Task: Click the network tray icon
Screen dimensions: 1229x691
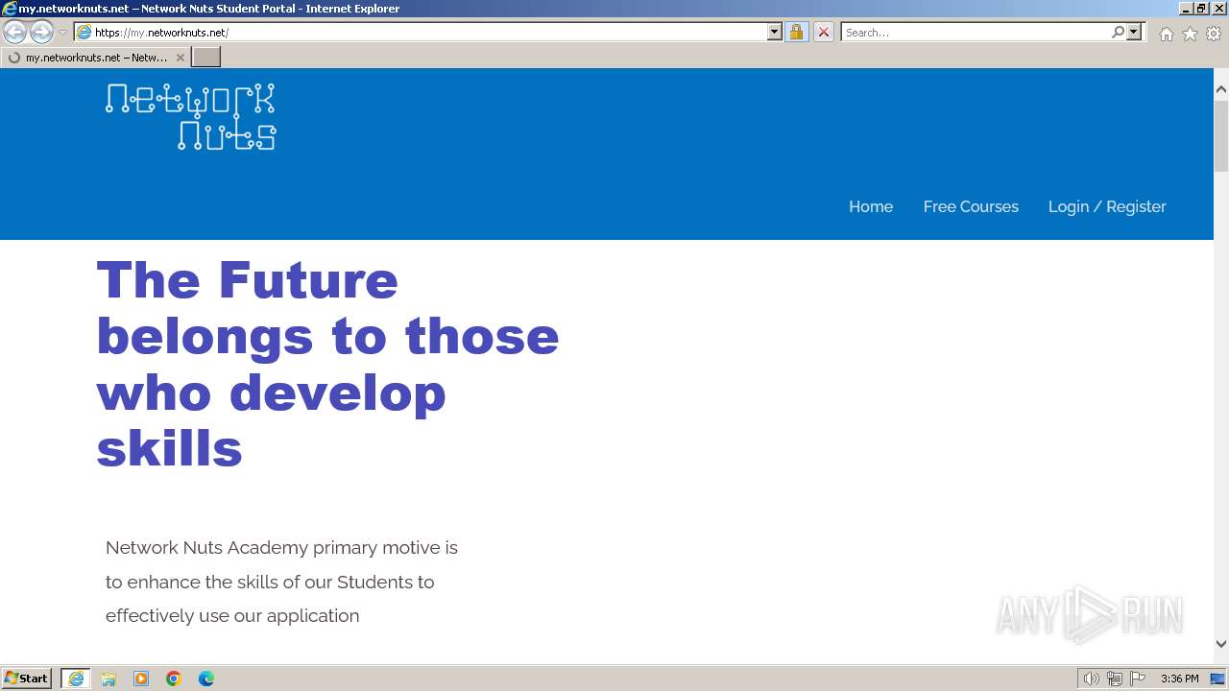Action: click(1114, 679)
